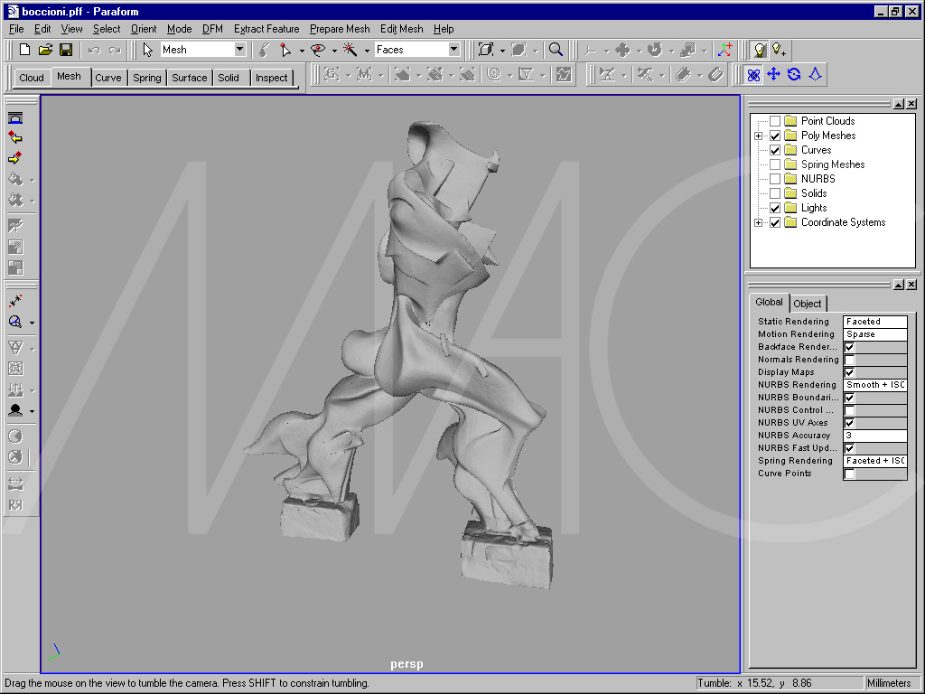This screenshot has height=694, width=925.
Task: Click the Undo arrow icon
Action: (x=94, y=51)
